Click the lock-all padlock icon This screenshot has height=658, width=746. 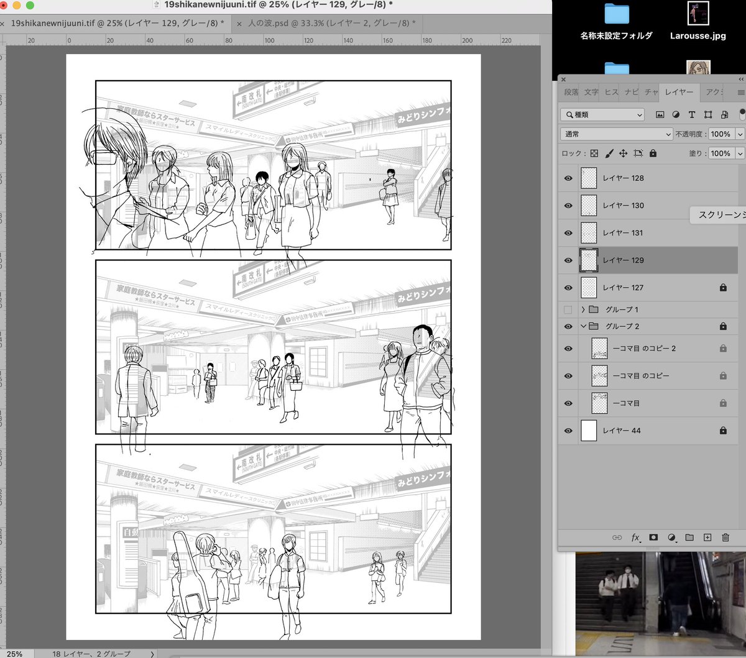[653, 153]
